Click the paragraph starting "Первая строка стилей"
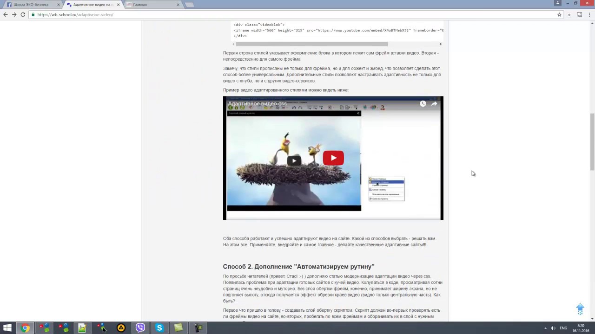The image size is (595, 334). tap(331, 56)
